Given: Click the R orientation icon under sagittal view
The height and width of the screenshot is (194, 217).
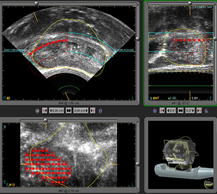Looking at the screenshot, I should [155, 111].
